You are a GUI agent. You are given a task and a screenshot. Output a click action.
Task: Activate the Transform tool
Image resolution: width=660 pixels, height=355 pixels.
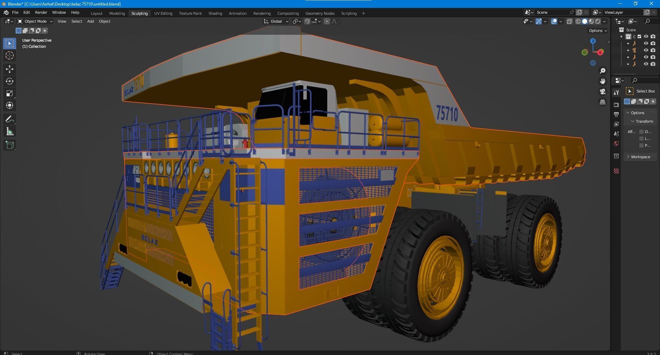pos(10,105)
